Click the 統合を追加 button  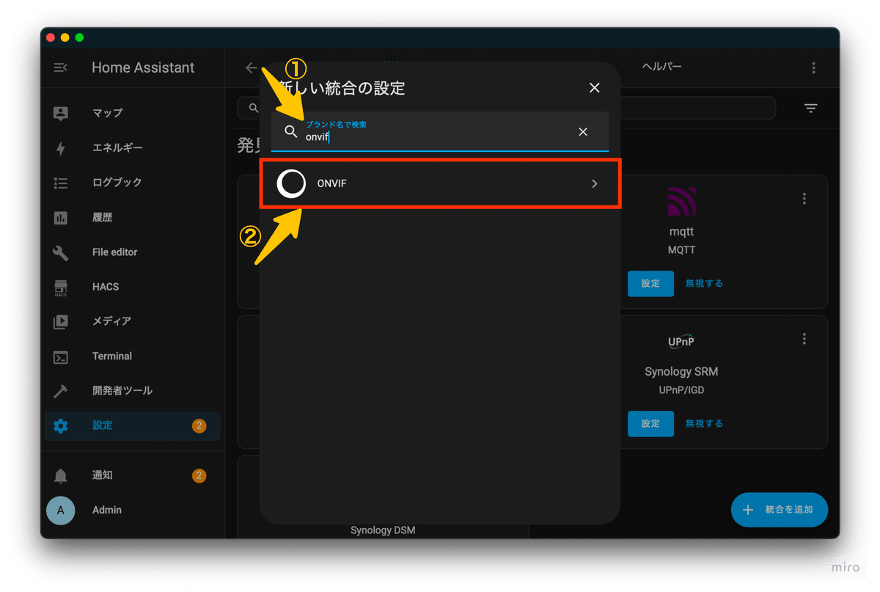(780, 510)
